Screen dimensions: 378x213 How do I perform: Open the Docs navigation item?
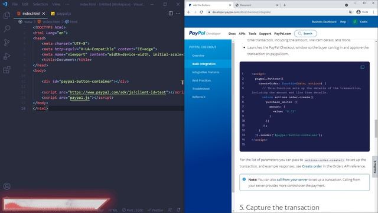point(232,34)
